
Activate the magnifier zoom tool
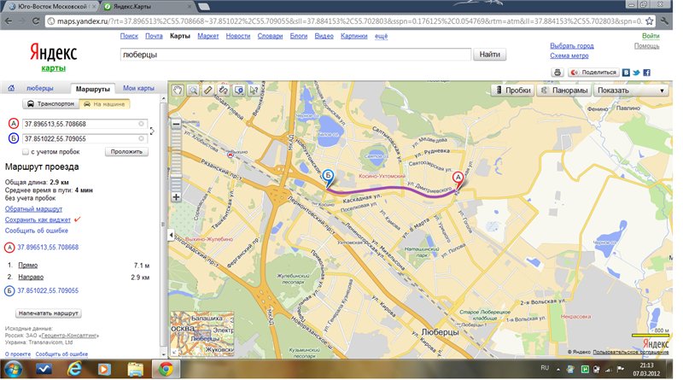193,90
